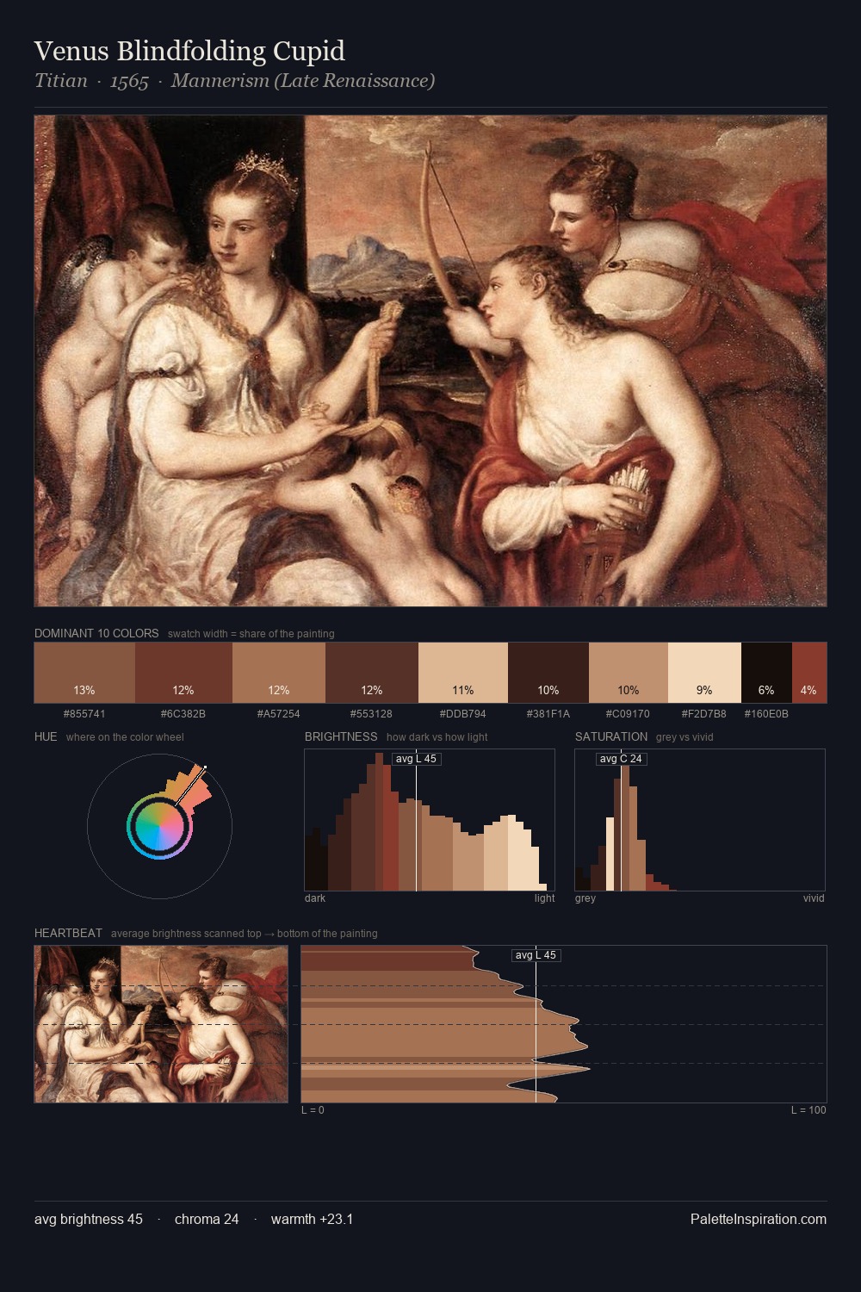Screen dimensions: 861x1292
Task: Click the 13% swatch colored #855741
Action: (84, 673)
